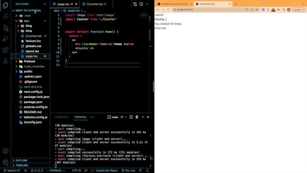Click the Click me button in browser

pos(160,28)
